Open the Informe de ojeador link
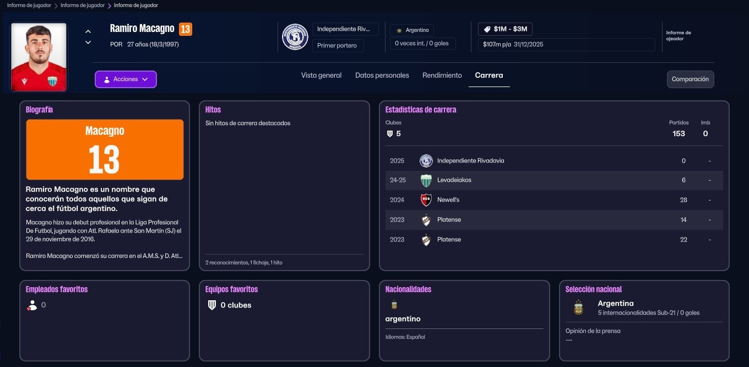 (x=678, y=36)
